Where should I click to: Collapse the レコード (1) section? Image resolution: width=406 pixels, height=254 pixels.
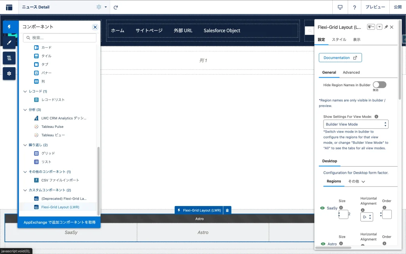click(25, 91)
